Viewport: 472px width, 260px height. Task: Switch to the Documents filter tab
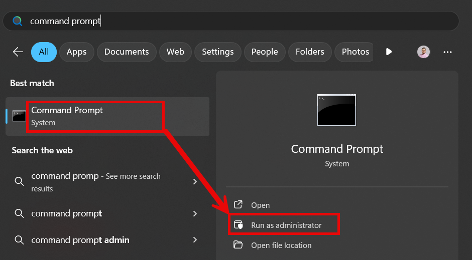tap(127, 52)
